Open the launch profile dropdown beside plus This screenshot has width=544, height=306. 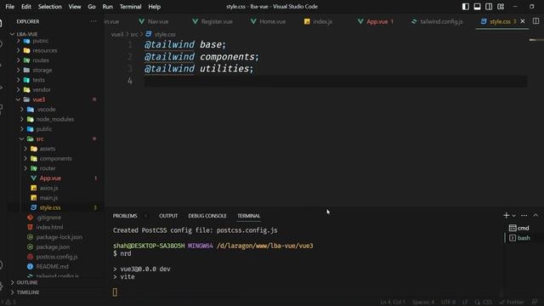click(x=513, y=215)
